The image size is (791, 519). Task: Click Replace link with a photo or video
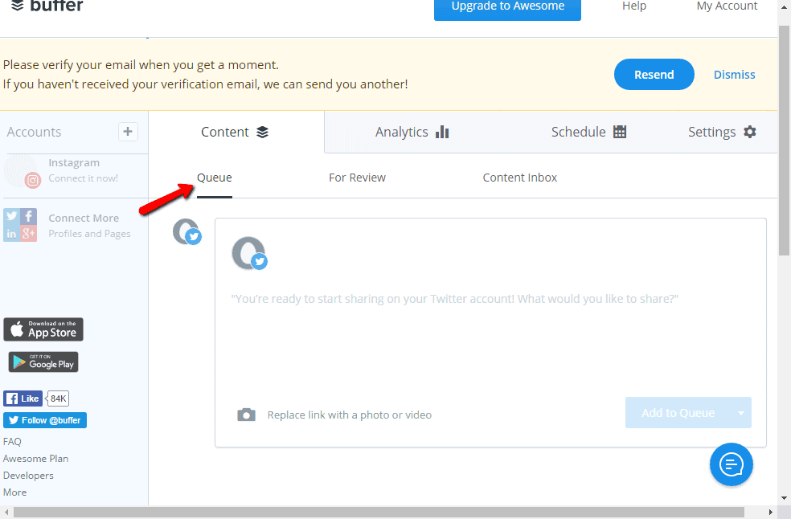click(x=350, y=415)
